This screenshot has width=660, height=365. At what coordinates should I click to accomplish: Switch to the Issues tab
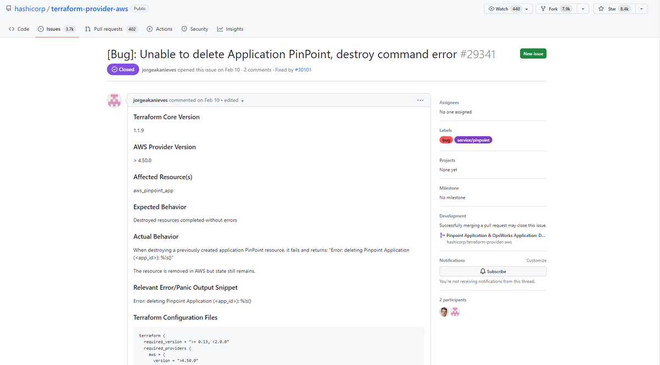[x=57, y=29]
